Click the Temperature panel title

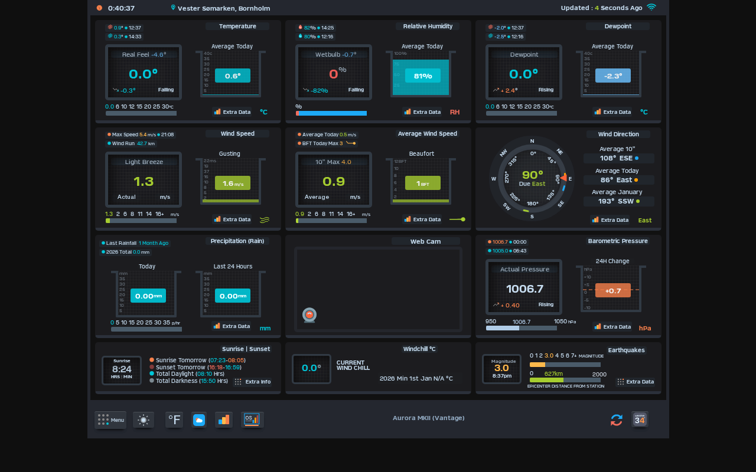237,27
